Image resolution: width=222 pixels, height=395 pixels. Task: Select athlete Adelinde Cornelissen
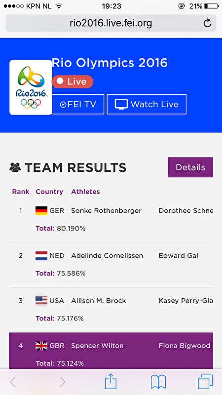tap(107, 256)
